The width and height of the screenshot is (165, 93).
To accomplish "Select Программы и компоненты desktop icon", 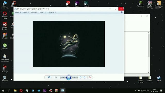I will tap(5, 58).
